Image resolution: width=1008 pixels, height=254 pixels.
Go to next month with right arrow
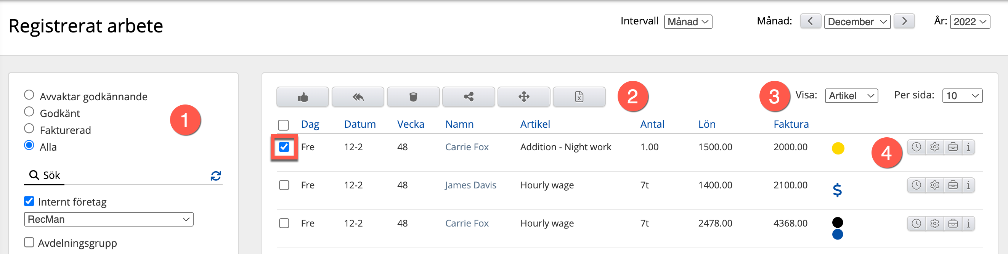click(904, 21)
